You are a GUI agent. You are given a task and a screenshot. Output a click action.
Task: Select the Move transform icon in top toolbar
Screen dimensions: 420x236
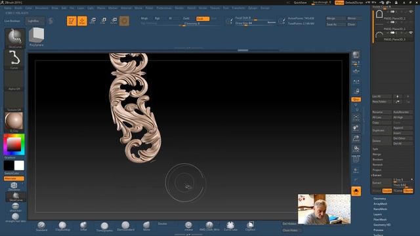coord(93,21)
